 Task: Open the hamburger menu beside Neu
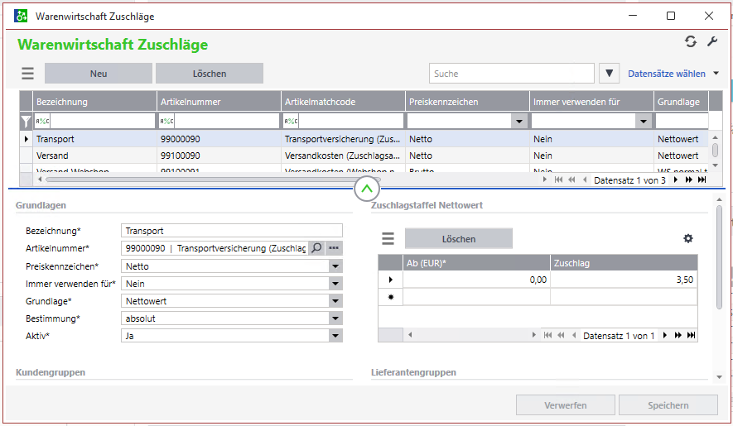[x=27, y=74]
